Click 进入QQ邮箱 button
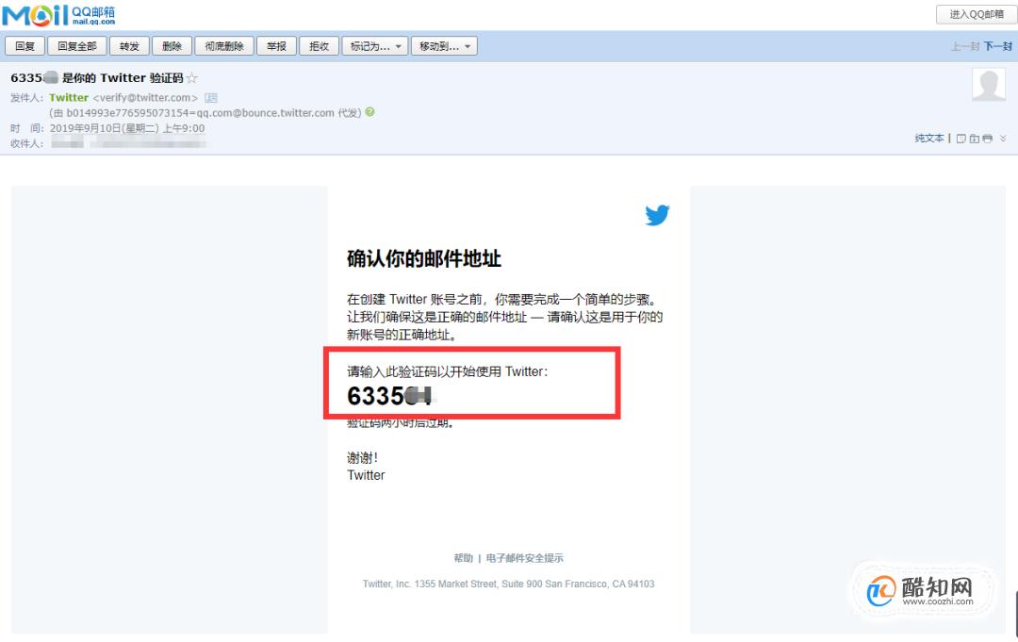This screenshot has width=1018, height=642. (x=976, y=14)
